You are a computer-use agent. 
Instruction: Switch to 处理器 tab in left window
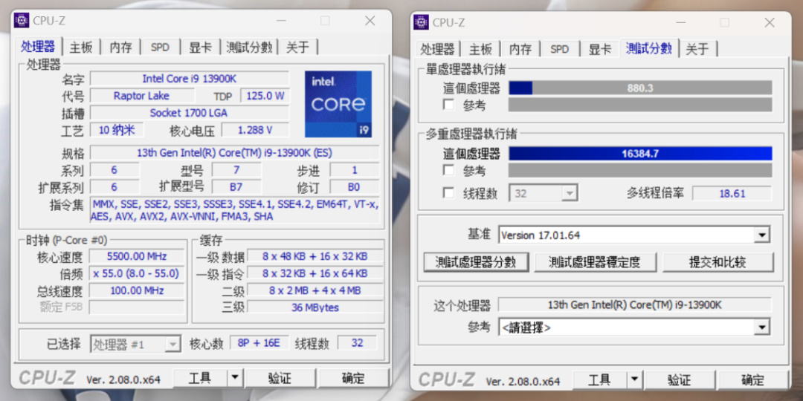click(x=38, y=47)
